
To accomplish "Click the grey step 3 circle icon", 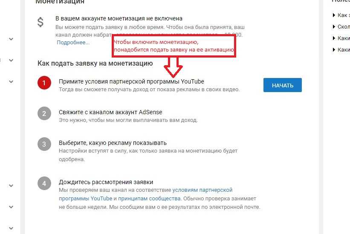I will (44, 144).
